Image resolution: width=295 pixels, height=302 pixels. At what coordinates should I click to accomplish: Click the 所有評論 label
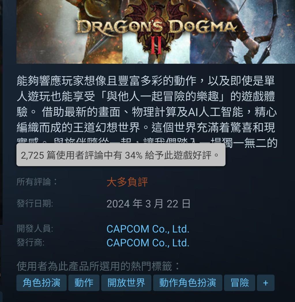click(37, 182)
